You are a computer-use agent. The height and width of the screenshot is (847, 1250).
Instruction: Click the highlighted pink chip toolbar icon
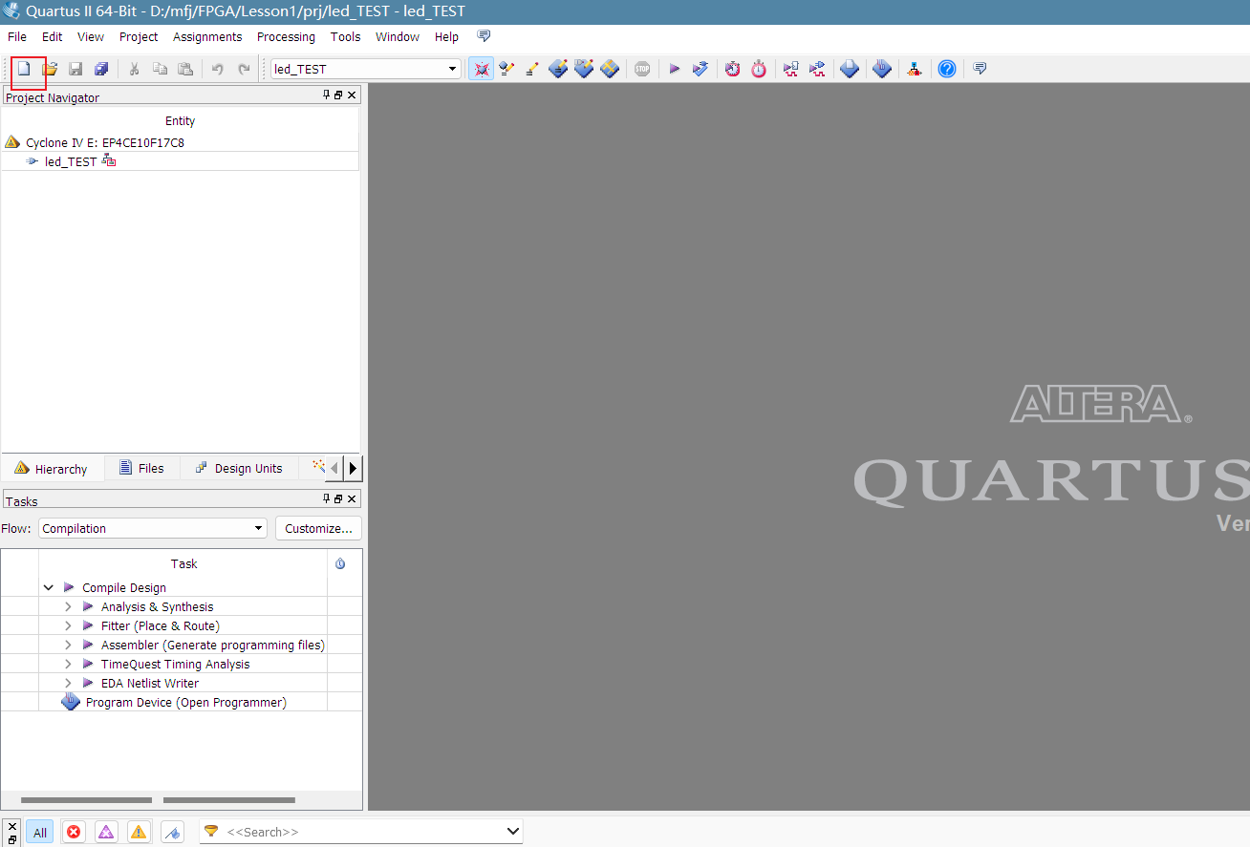point(481,69)
